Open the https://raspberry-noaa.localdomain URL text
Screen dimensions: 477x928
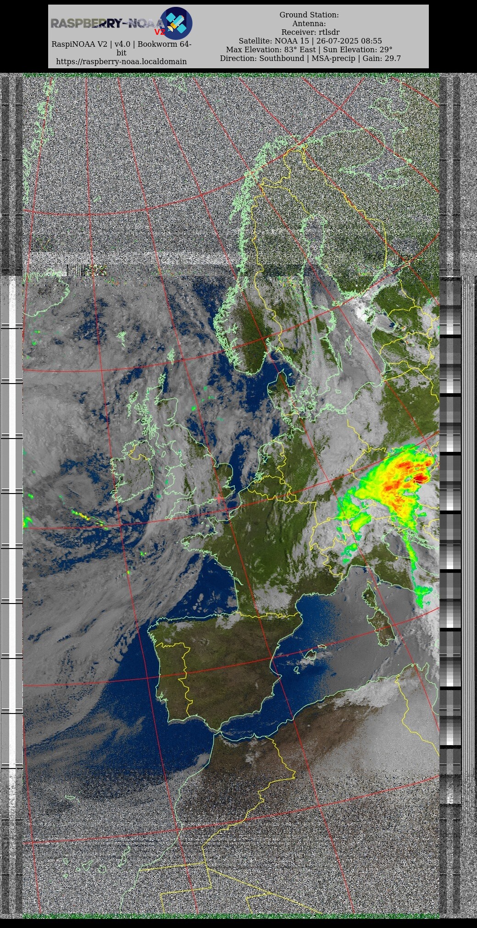121,61
